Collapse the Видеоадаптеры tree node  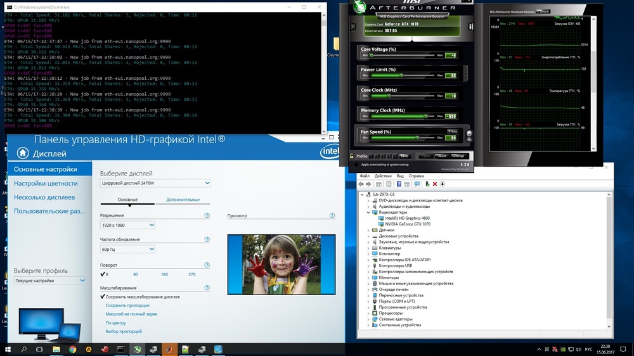point(368,212)
